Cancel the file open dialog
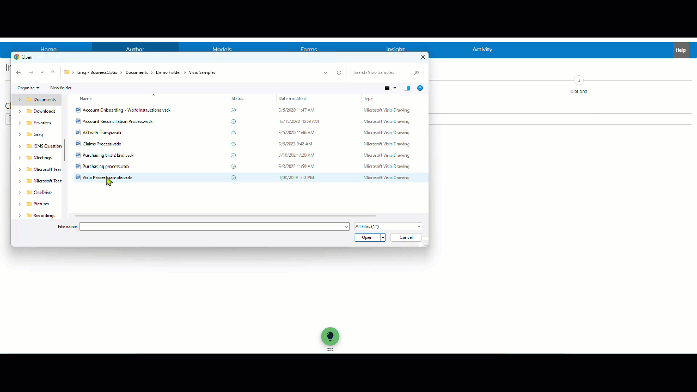Viewport: 697px width, 392px height. 406,237
